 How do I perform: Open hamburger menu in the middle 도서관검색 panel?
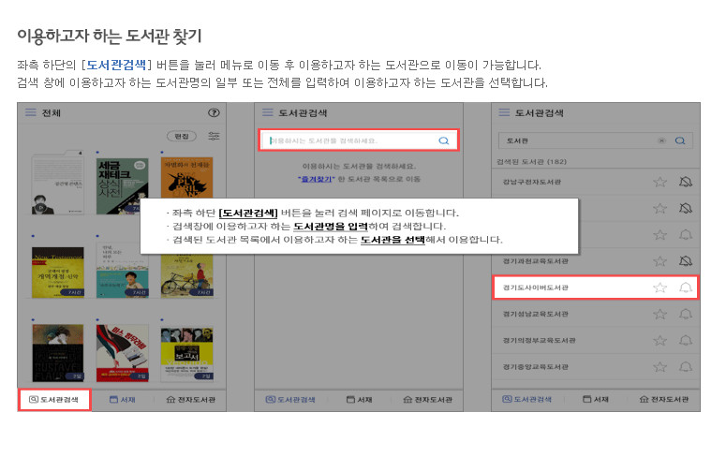266,112
